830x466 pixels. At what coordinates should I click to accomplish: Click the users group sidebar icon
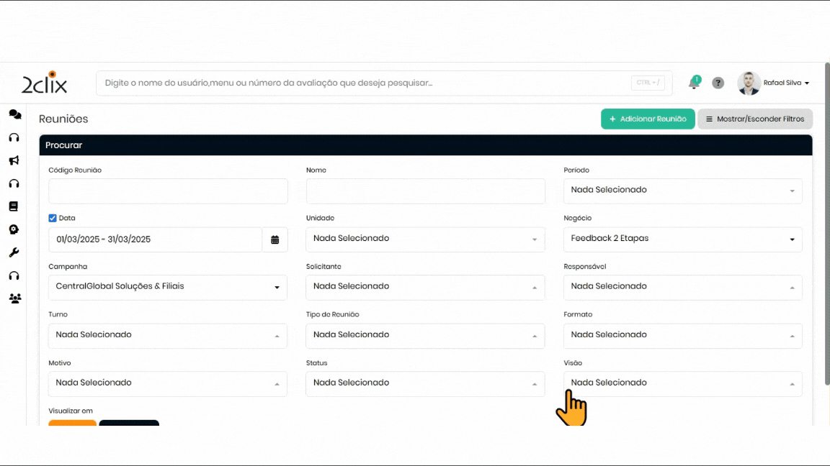point(14,298)
